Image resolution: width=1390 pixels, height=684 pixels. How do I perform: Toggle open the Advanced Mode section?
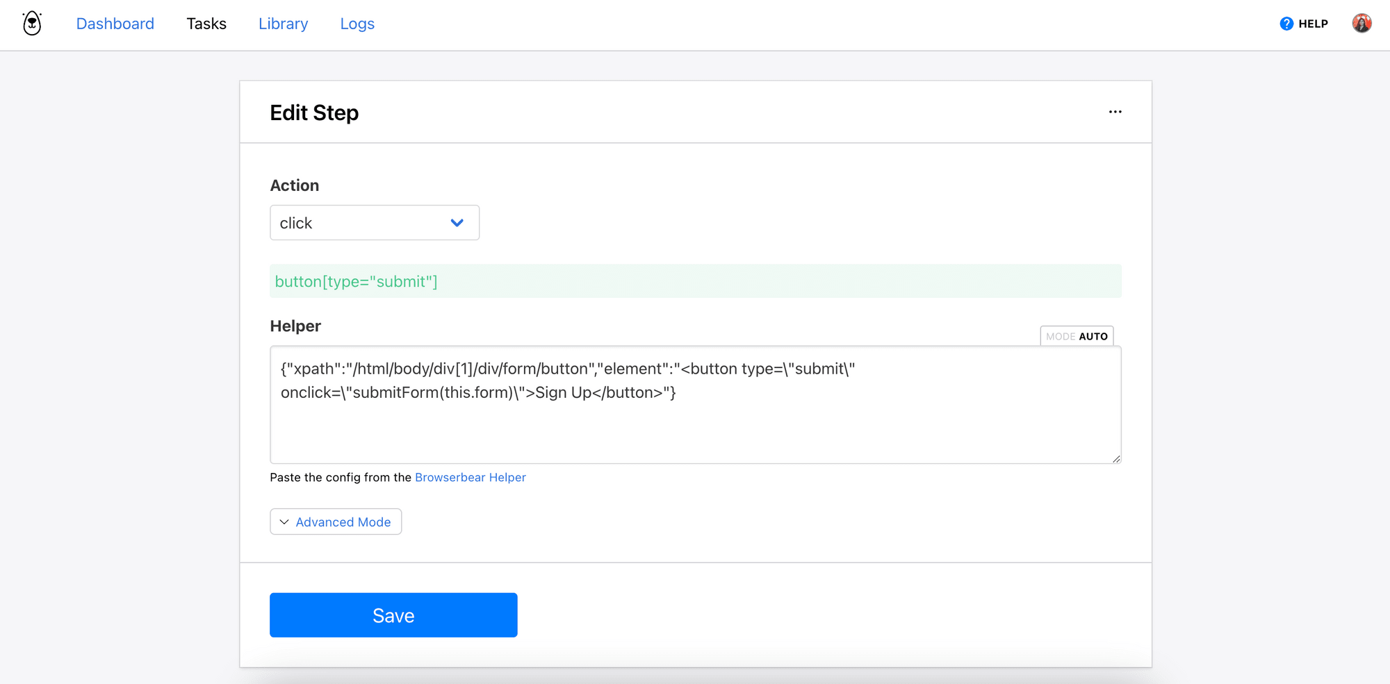pos(336,522)
